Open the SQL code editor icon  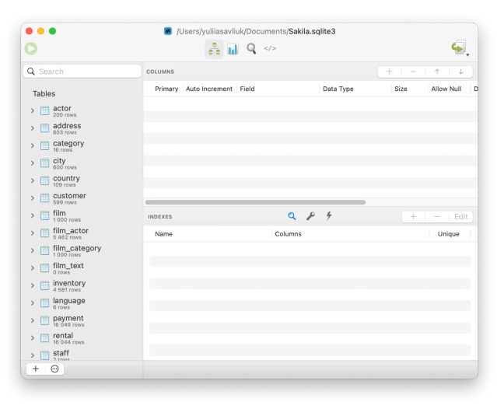coord(270,48)
